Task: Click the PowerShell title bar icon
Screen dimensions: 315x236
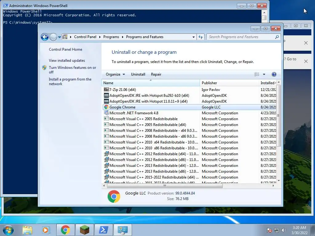Action: [x=6, y=6]
